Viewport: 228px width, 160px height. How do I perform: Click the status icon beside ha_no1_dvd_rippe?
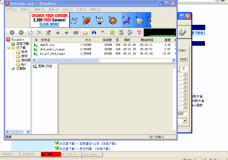36,54
